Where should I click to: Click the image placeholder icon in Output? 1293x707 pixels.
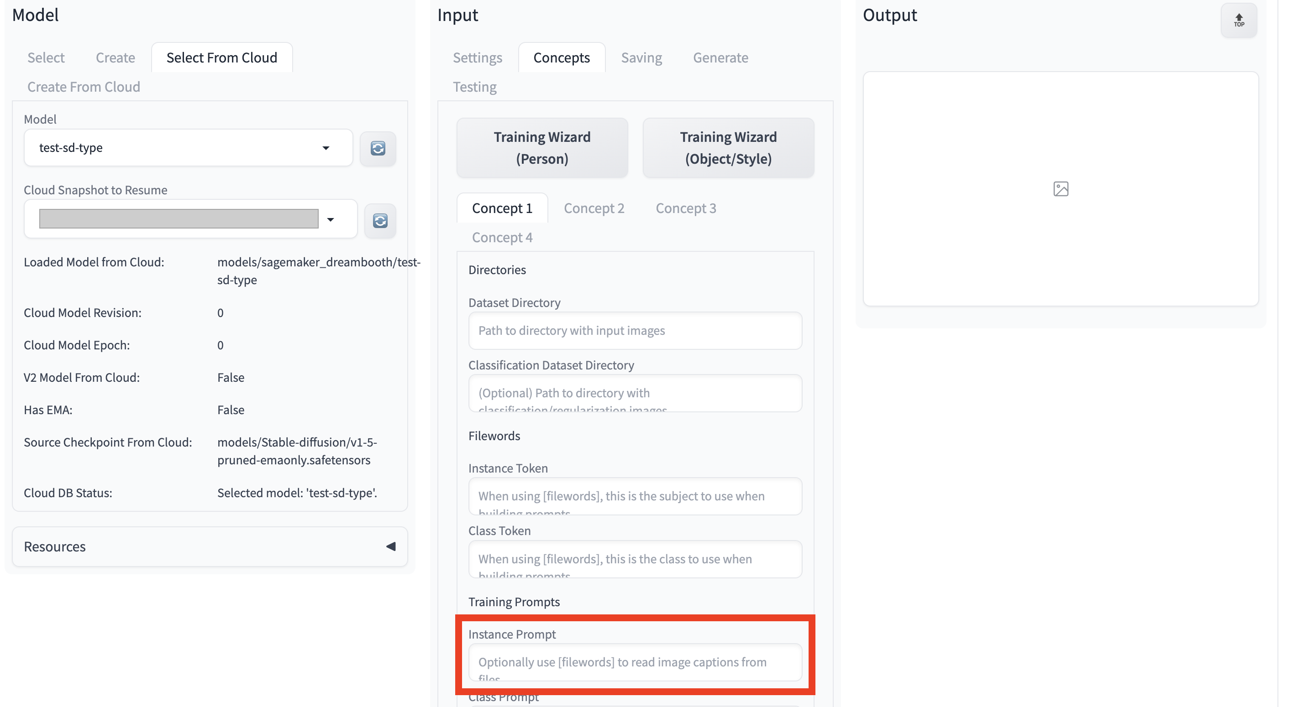tap(1060, 189)
